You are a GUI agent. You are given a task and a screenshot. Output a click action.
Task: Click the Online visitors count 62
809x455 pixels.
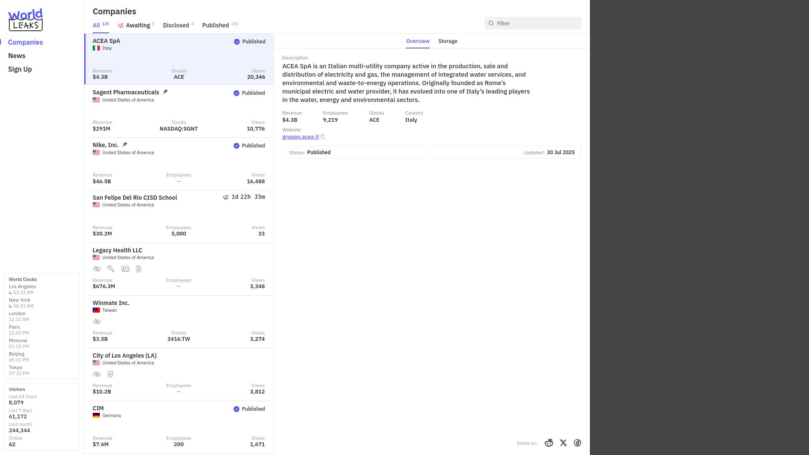12,444
